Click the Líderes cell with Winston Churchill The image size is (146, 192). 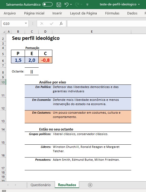pos(92,151)
